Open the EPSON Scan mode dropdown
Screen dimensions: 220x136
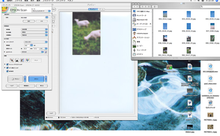click(41, 11)
